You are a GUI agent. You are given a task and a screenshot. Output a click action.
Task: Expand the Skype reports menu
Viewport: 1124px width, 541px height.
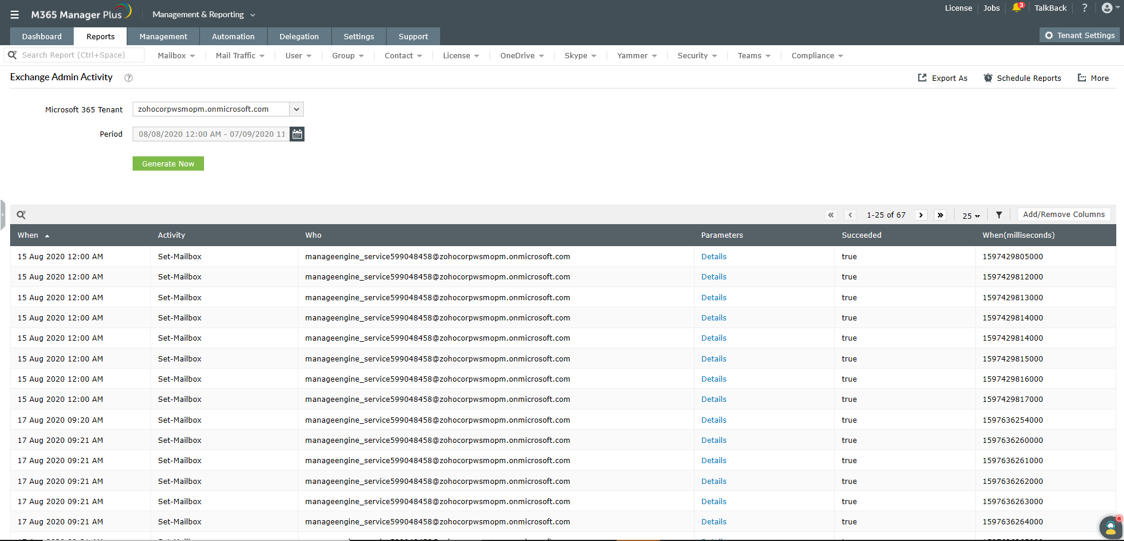point(580,56)
